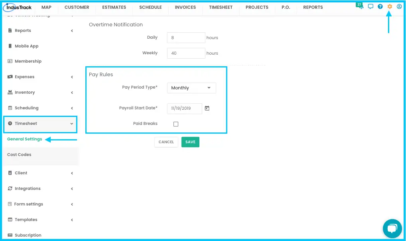Image resolution: width=406 pixels, height=241 pixels.
Task: Open Cost Codes under Timesheet
Action: (19, 155)
